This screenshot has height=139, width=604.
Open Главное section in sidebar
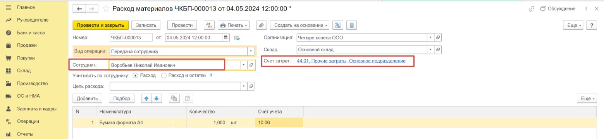click(26, 7)
